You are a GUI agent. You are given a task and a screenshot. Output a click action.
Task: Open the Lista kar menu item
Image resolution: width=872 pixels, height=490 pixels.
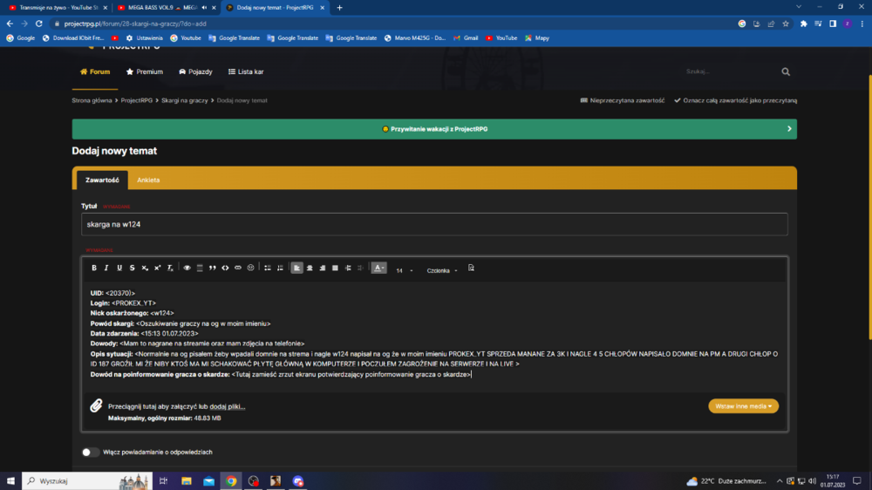[x=246, y=71]
